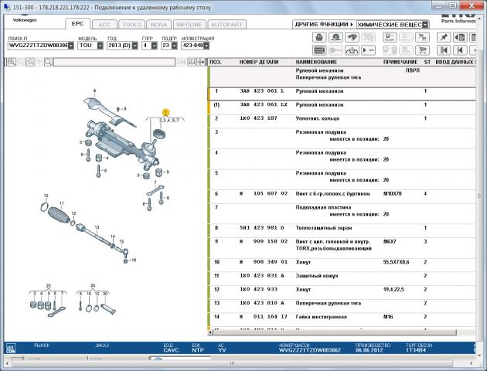The height and width of the screenshot is (371, 487).
Task: Click group label 25 in the diagram
Action: click(93, 286)
